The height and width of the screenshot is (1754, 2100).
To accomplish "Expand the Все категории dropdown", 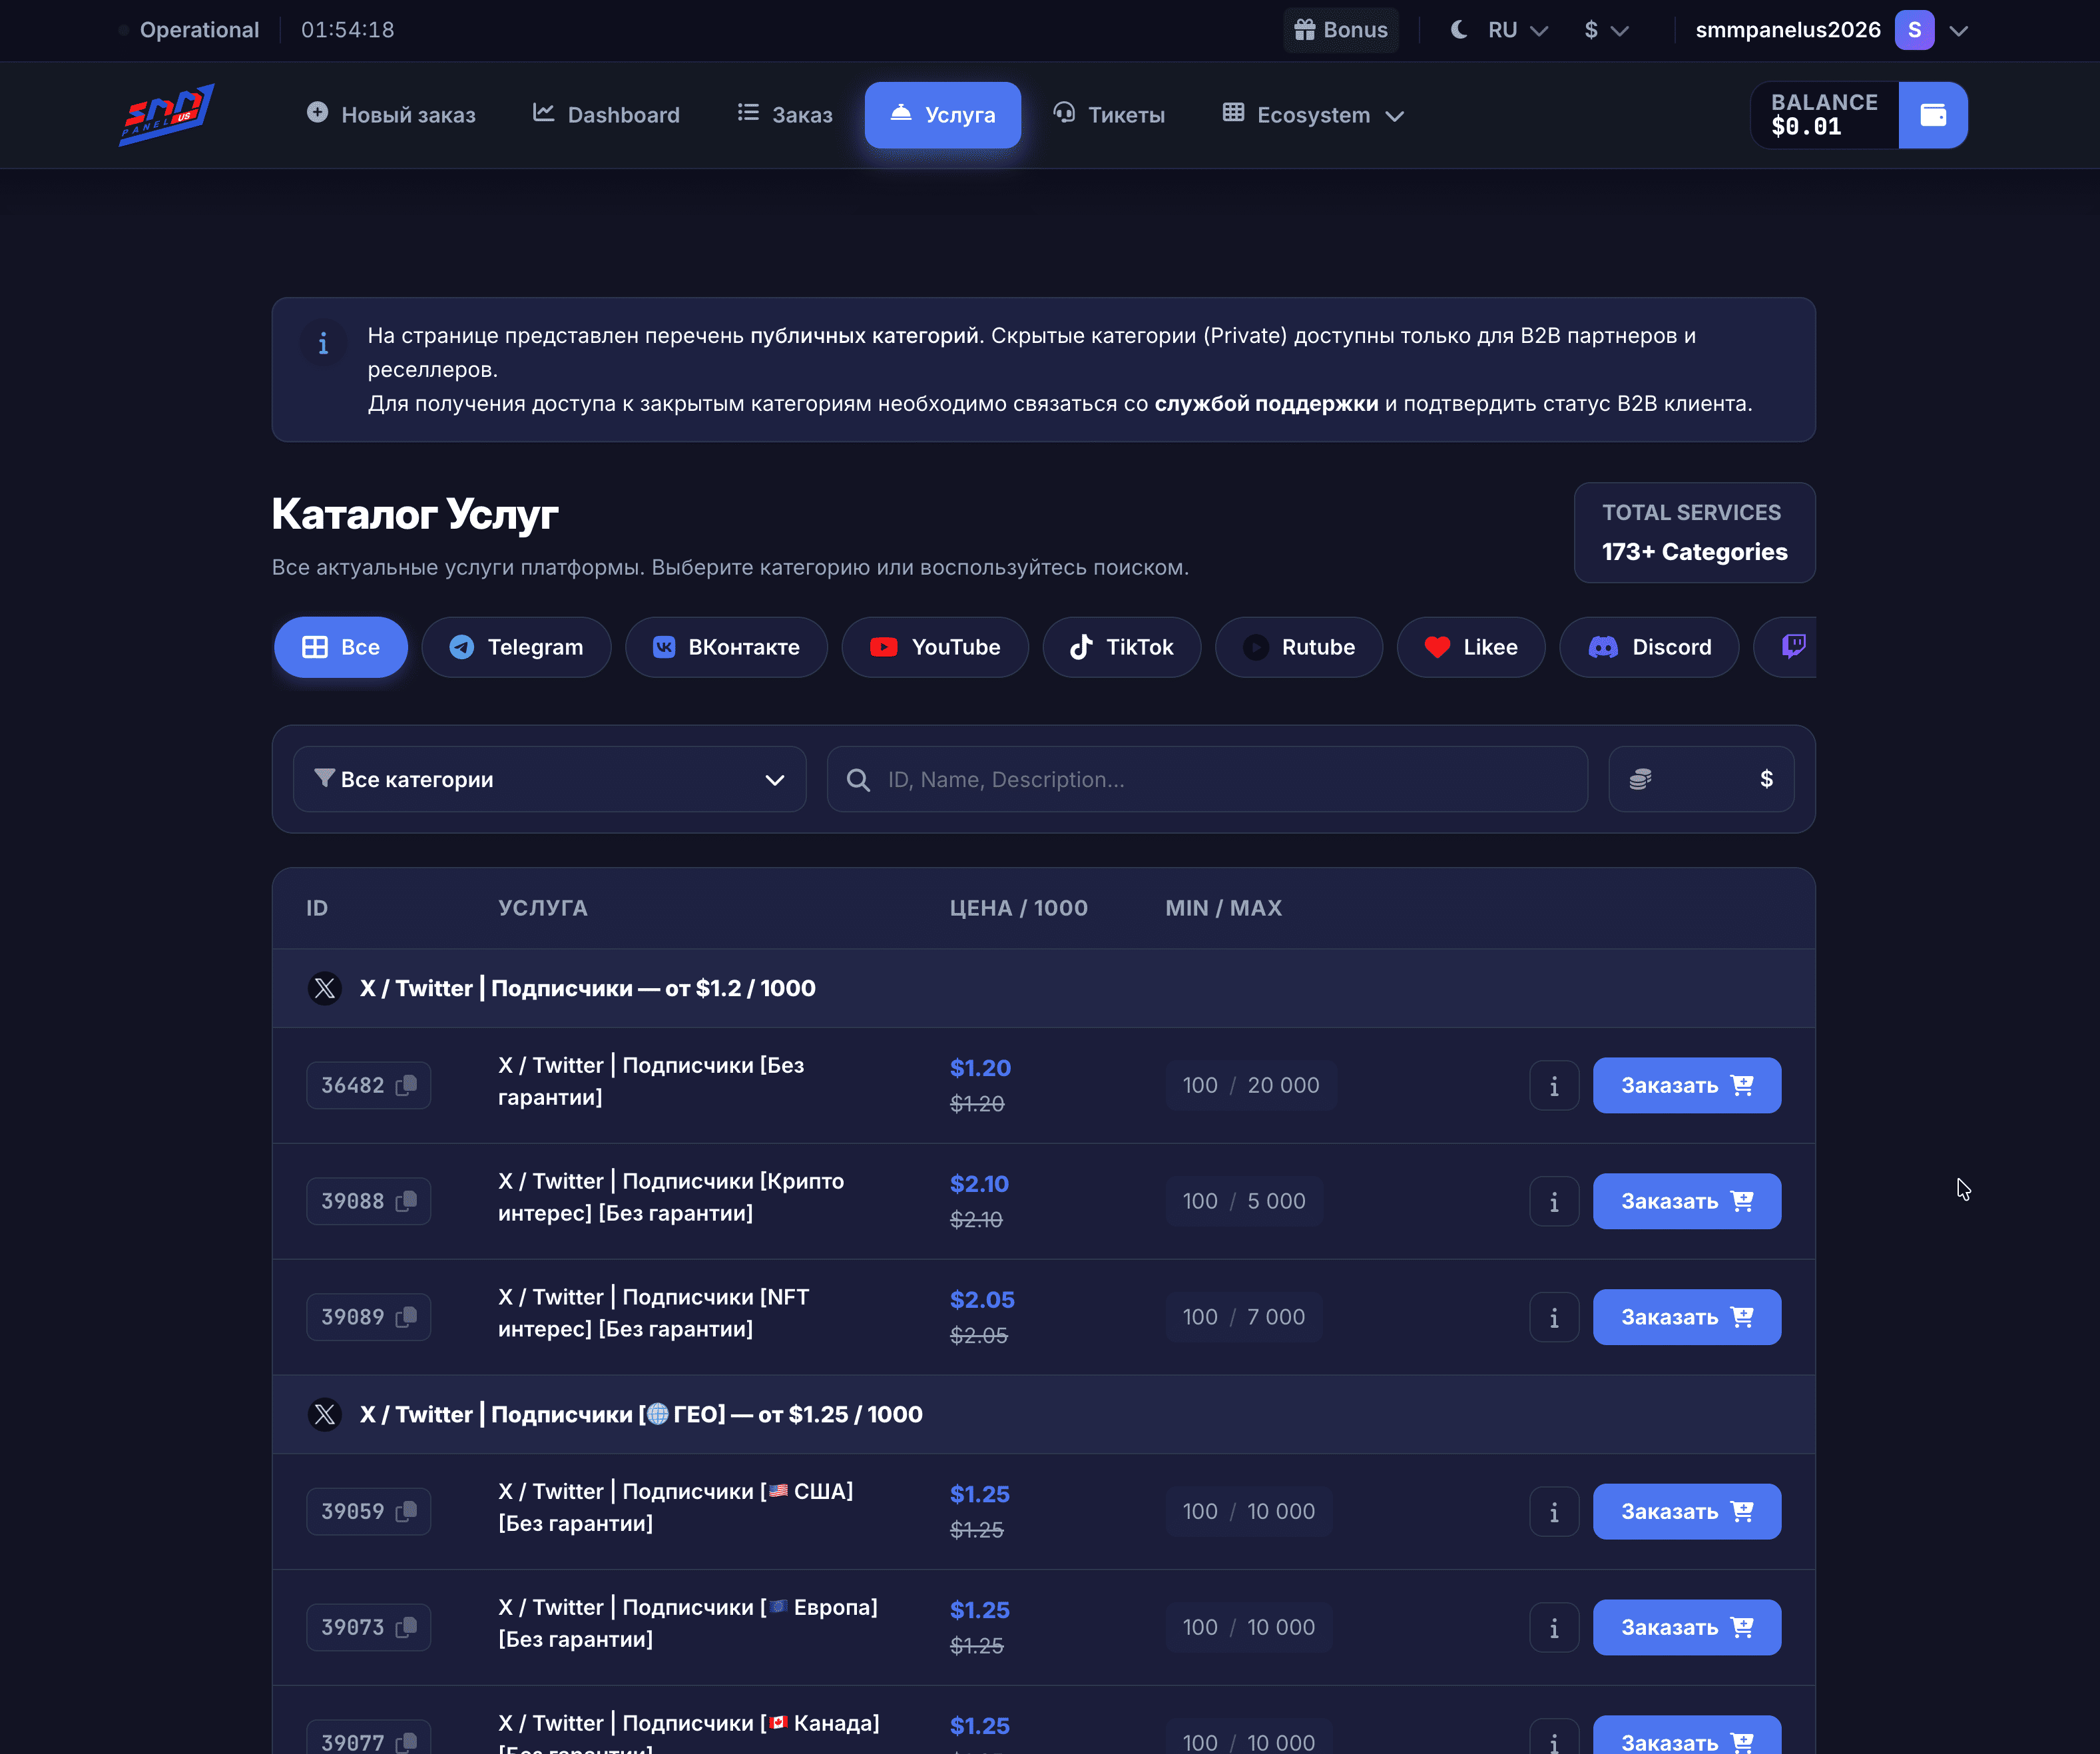I will point(549,779).
